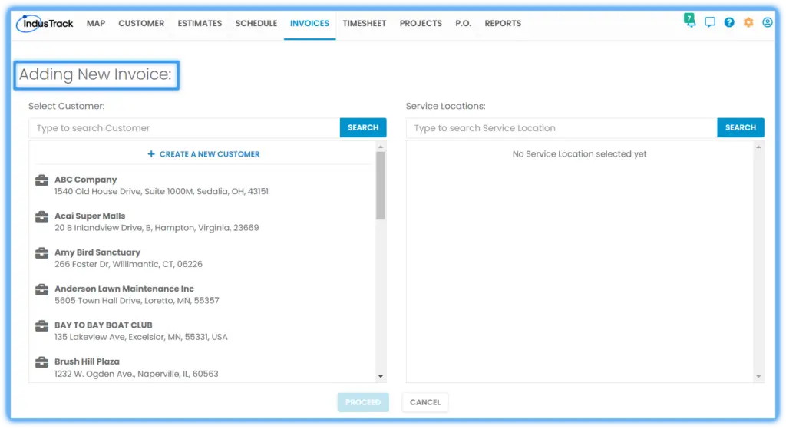Select customer Anderson Lawn Maintenance Inc
The width and height of the screenshot is (786, 429).
click(x=124, y=289)
